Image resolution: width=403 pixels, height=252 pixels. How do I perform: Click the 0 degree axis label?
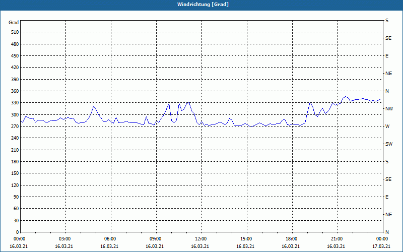[18, 232]
